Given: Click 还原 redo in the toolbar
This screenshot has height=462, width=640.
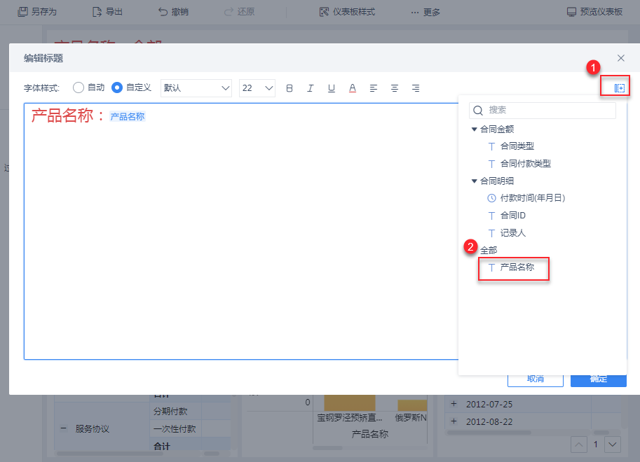Looking at the screenshot, I should tap(240, 12).
